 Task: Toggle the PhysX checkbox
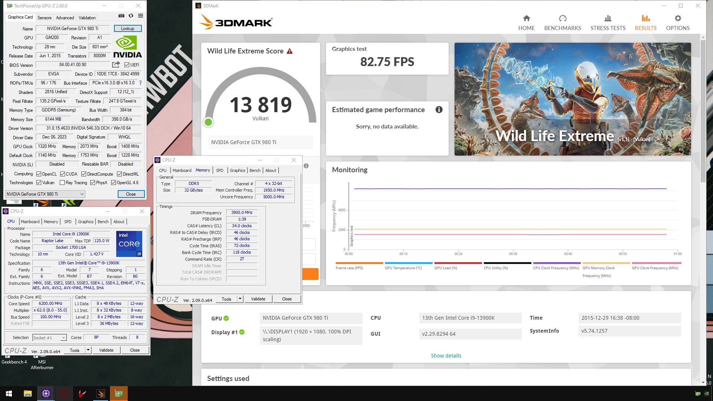click(92, 182)
